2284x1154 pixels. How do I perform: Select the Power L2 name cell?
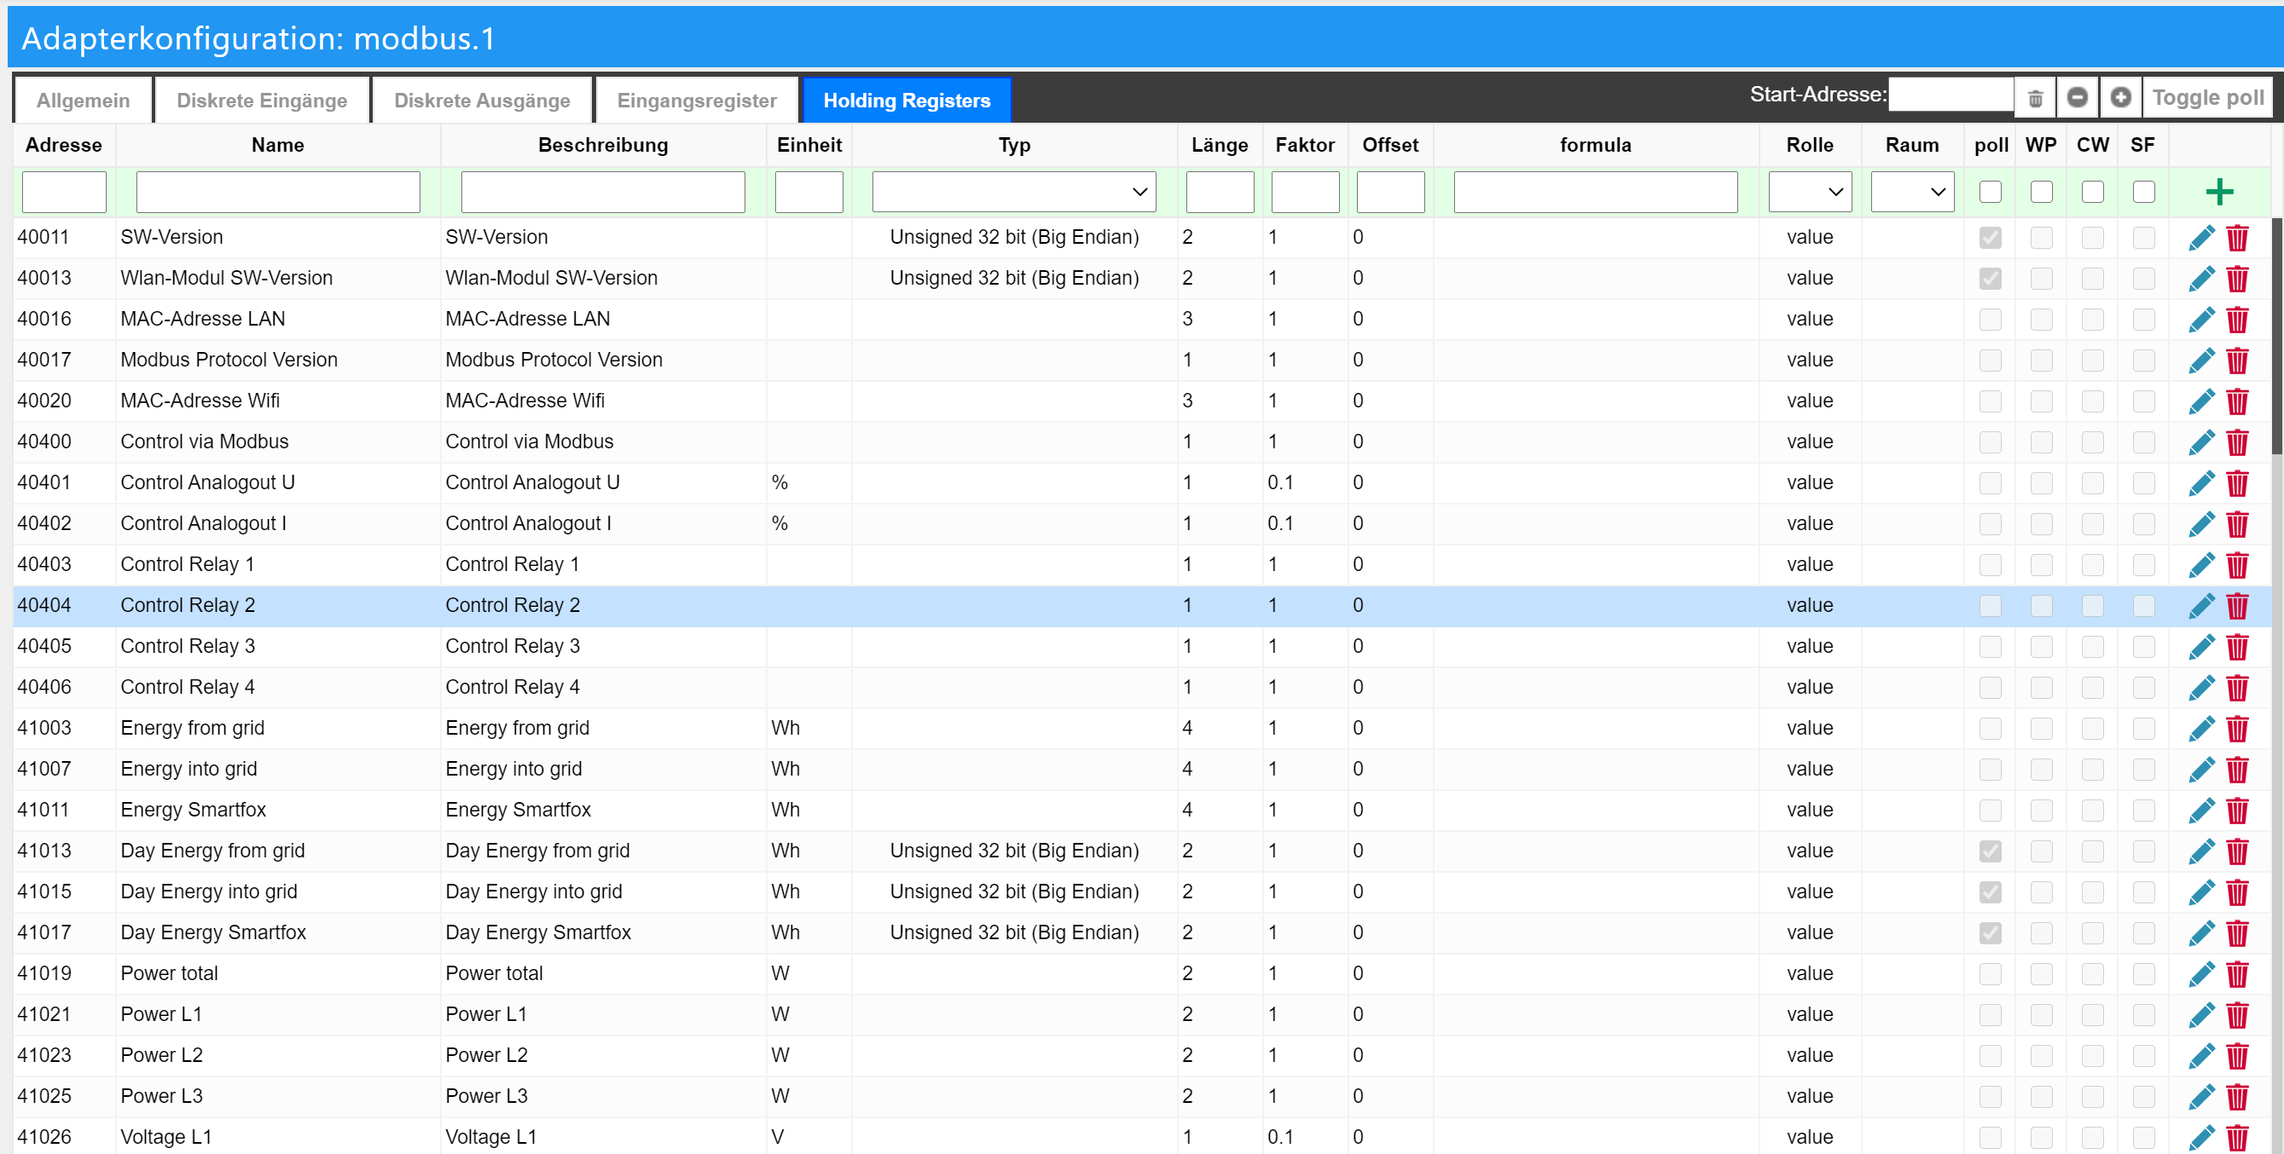pos(277,1055)
